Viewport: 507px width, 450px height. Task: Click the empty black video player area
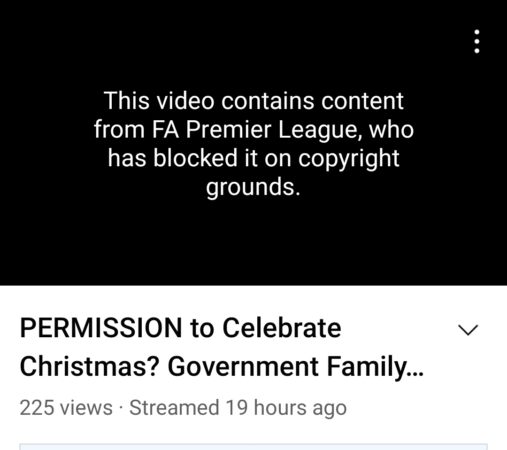pos(253,243)
